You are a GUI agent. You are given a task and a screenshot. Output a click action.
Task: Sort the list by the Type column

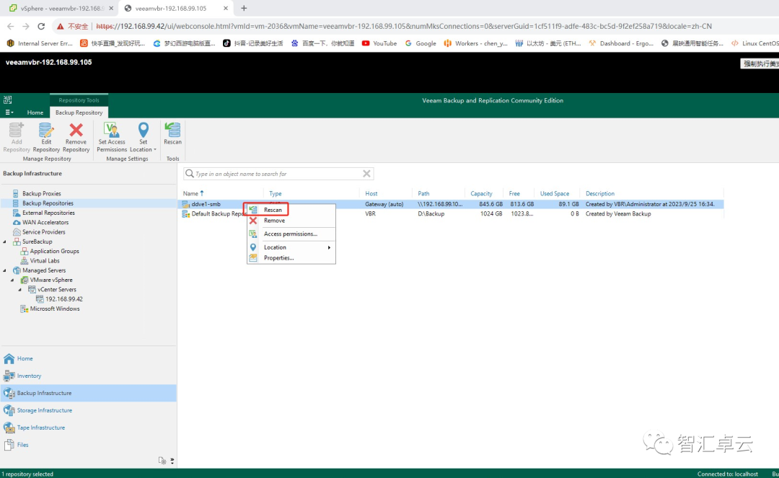click(276, 194)
